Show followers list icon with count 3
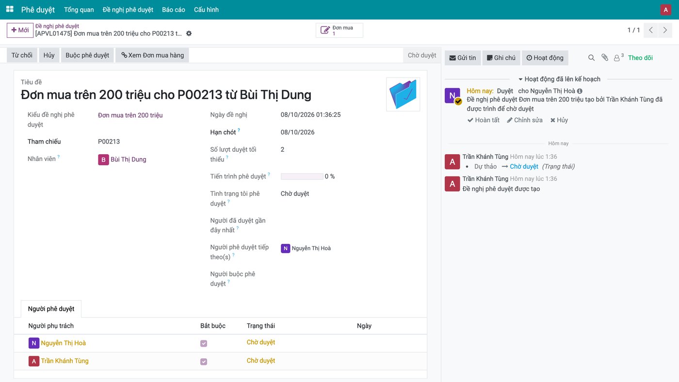Viewport: 679px width, 382px height. coord(618,58)
